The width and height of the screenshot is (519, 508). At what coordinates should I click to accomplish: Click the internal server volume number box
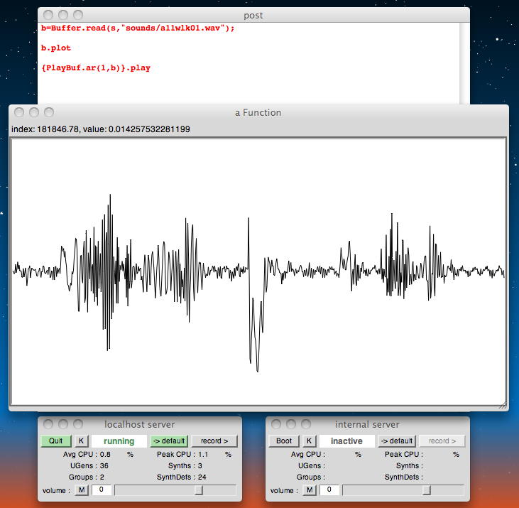click(x=329, y=490)
